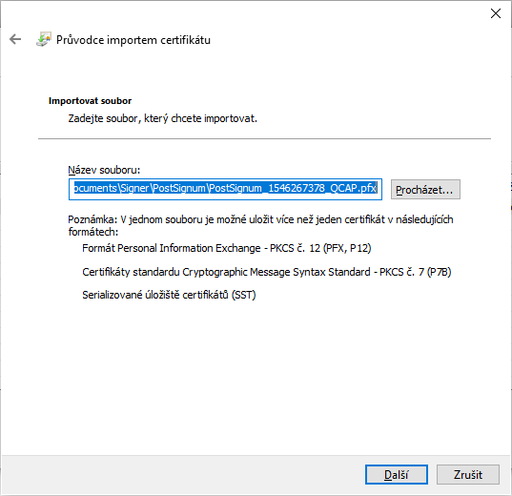Cancel the import with Zrušit
This screenshot has width=512, height=496.
point(467,474)
